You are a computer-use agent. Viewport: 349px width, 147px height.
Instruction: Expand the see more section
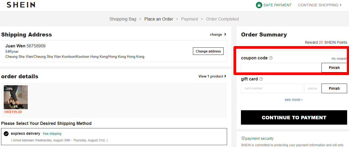click(x=294, y=100)
